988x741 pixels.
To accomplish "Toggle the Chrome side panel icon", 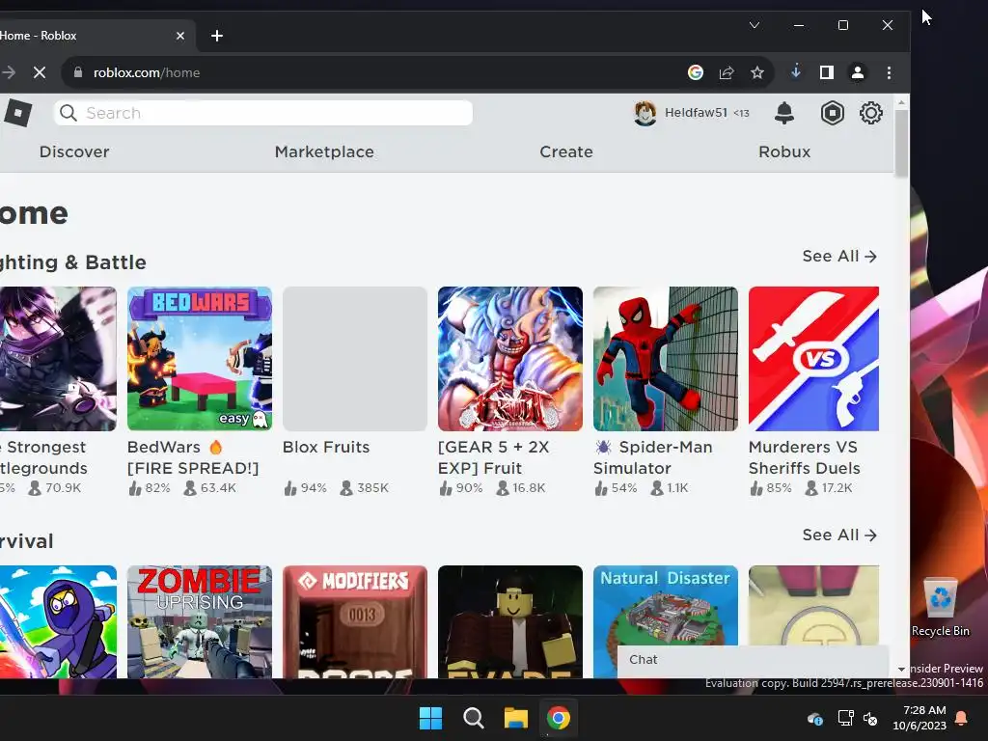I will coord(827,72).
